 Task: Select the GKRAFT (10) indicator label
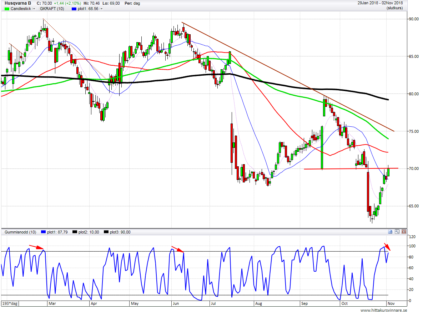pos(52,9)
